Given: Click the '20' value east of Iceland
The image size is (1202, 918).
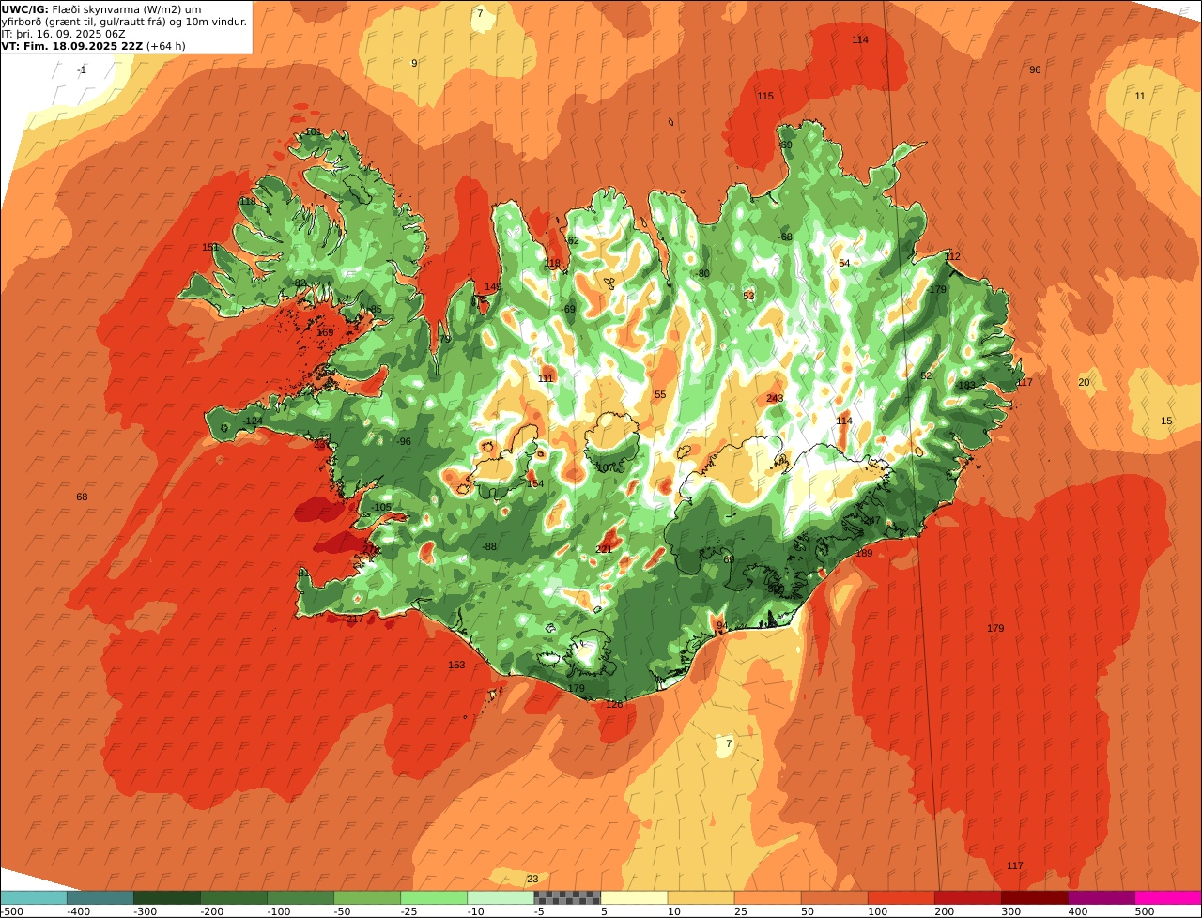Looking at the screenshot, I should click(x=1084, y=382).
